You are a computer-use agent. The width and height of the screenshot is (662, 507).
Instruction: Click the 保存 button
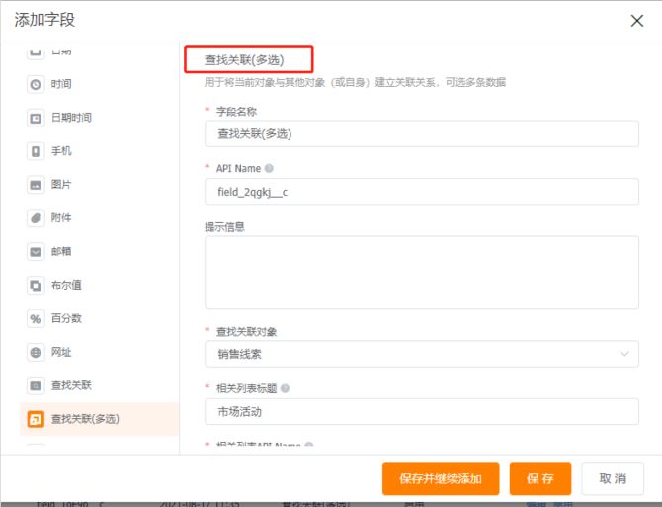(x=540, y=478)
